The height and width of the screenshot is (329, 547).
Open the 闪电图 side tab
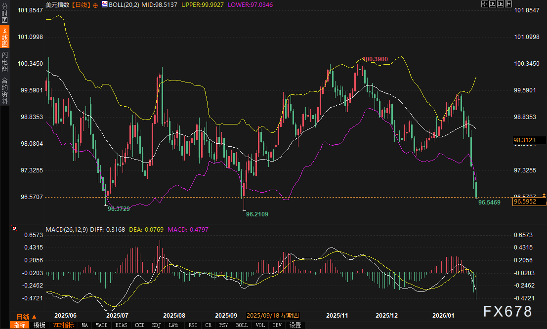[4, 61]
